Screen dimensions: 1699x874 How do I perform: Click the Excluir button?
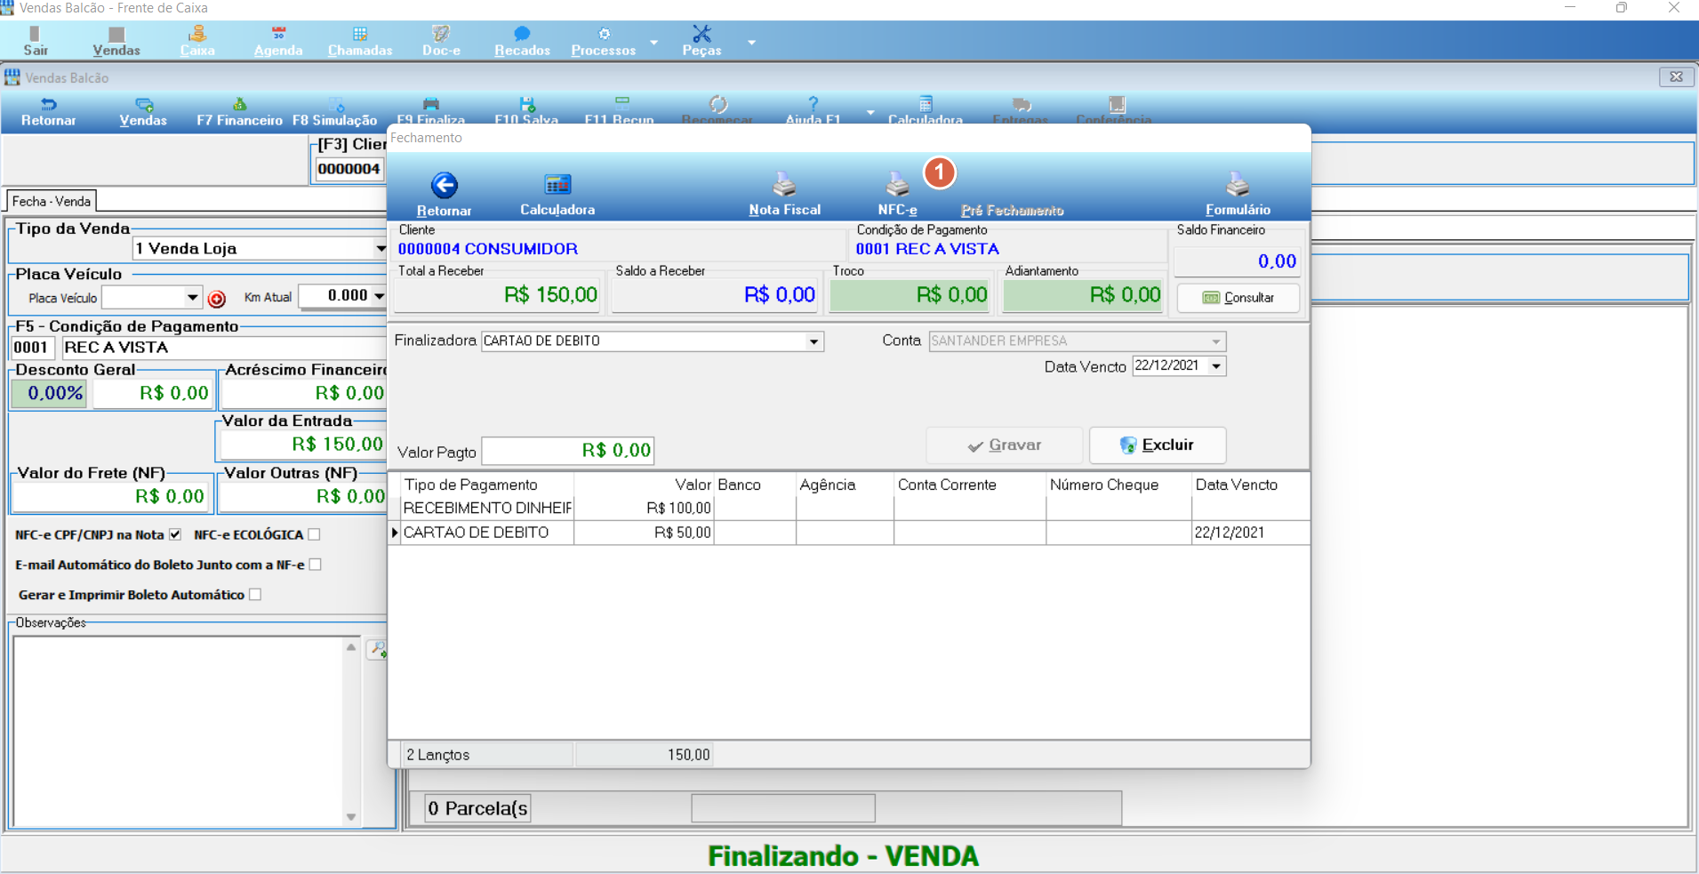(1158, 445)
